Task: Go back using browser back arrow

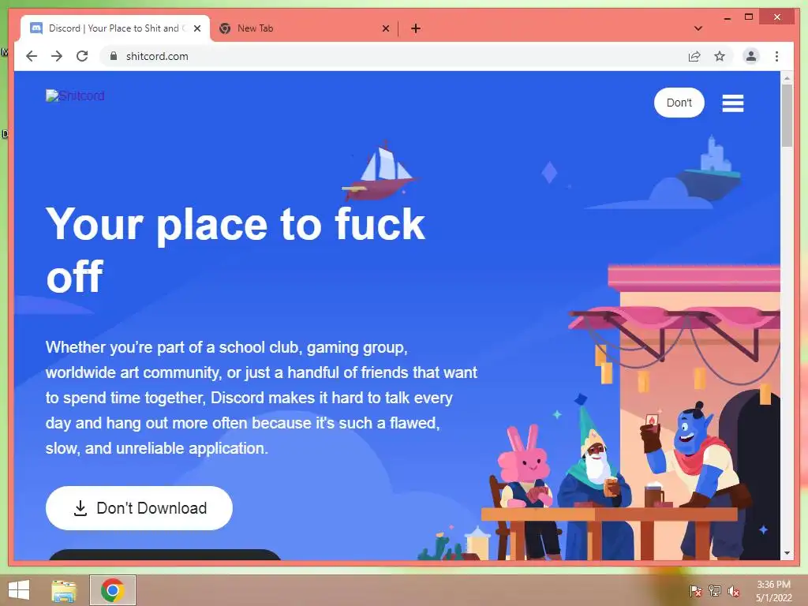Action: pos(32,56)
